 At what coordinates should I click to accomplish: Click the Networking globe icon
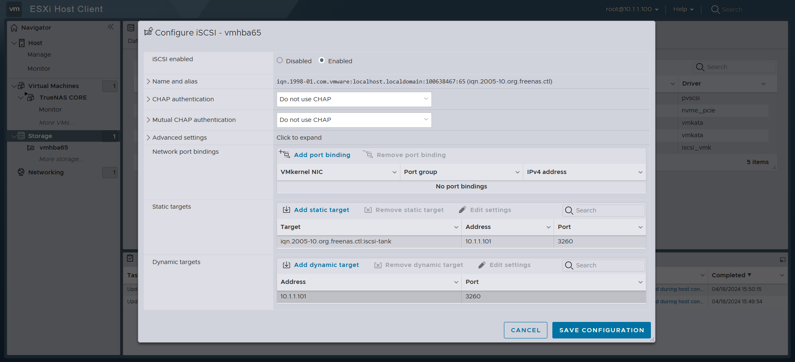point(21,172)
